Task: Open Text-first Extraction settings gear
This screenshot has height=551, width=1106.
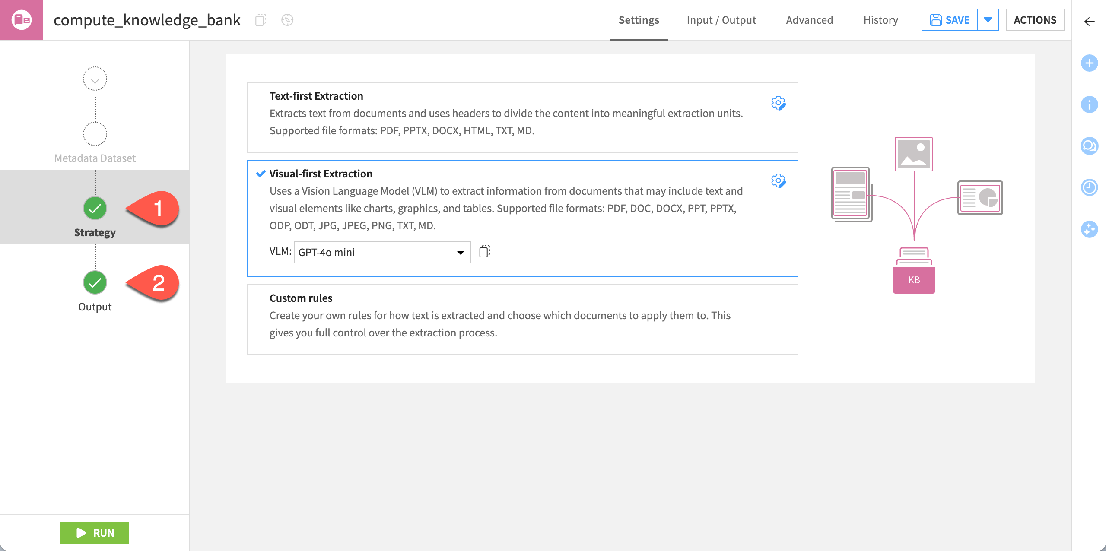Action: pos(779,104)
